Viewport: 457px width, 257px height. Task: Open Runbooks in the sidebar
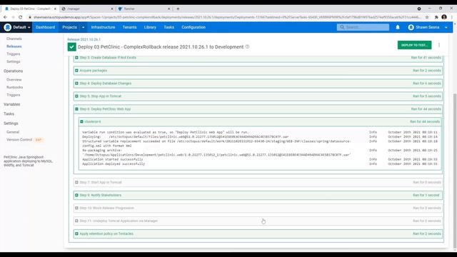click(14, 87)
